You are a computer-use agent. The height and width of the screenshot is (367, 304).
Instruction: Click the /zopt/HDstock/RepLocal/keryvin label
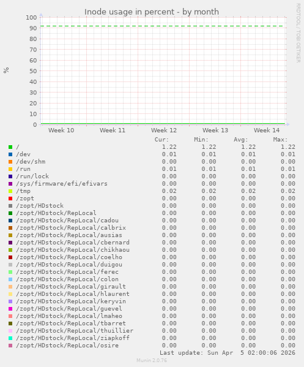coord(71,301)
